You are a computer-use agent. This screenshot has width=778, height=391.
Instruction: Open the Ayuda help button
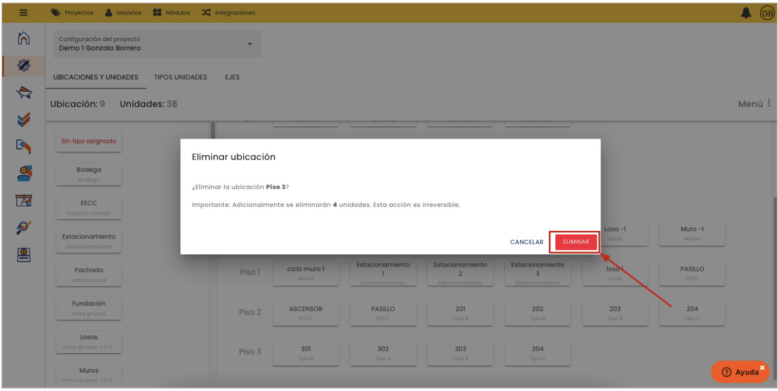point(740,372)
